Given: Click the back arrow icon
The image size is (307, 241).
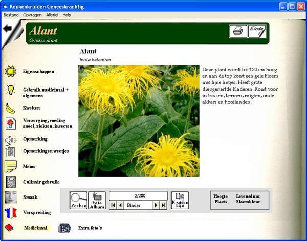Looking at the screenshot, I should point(8,28).
